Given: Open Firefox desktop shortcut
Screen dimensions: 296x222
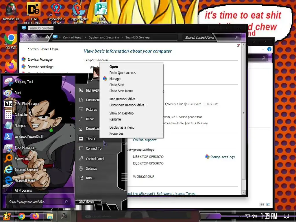Looking at the screenshot, I should coord(11,66).
